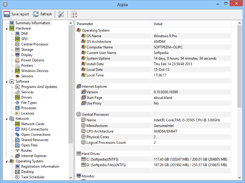
Task: Select Hardware in the tree
Action: coord(23,28)
